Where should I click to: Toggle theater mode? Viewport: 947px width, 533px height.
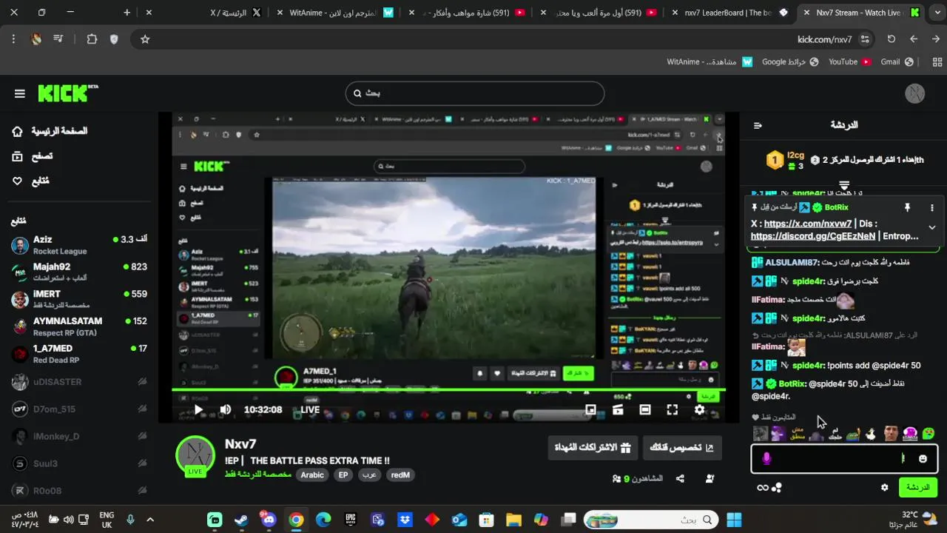[645, 409]
